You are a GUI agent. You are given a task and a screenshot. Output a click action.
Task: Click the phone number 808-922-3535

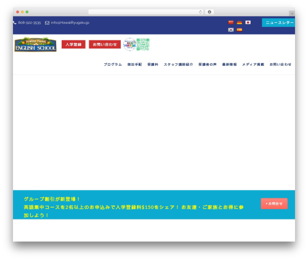30,23
